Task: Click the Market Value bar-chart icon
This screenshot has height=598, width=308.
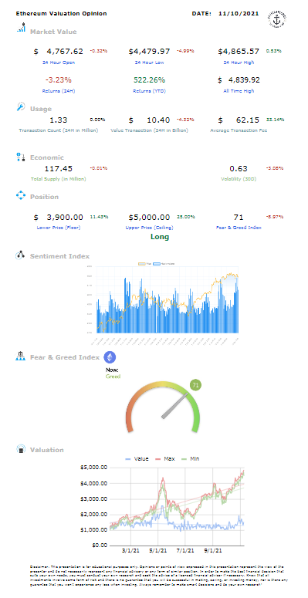Action: (21, 28)
